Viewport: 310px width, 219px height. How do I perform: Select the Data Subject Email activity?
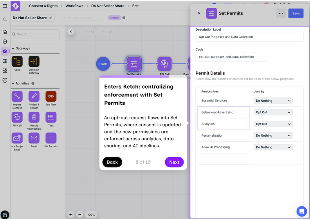(17, 138)
